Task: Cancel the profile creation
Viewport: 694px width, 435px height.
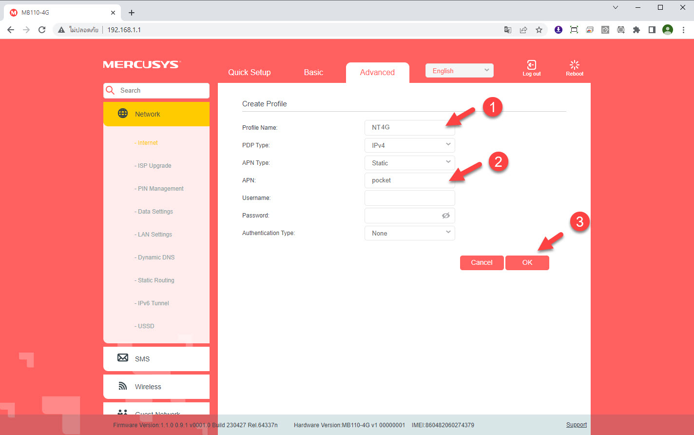Action: pos(482,262)
